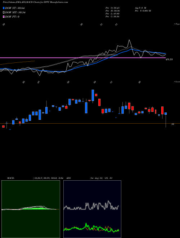Click the 50 label on orange support line
Screen dimensions: 180x238
coord(172,124)
